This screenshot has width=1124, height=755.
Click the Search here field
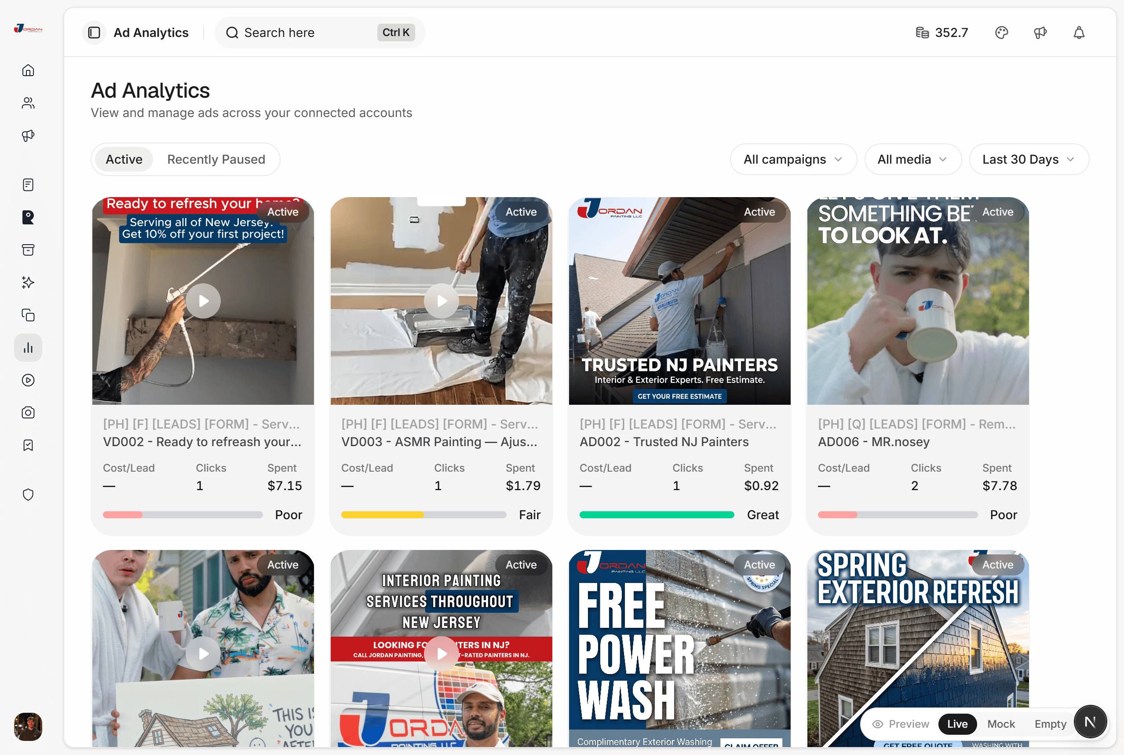point(320,32)
